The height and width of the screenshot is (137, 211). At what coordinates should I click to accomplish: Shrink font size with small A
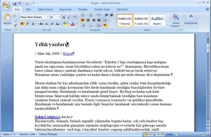point(69,17)
